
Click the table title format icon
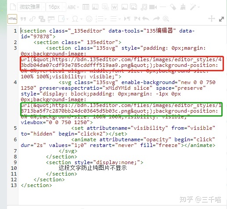point(51,19)
